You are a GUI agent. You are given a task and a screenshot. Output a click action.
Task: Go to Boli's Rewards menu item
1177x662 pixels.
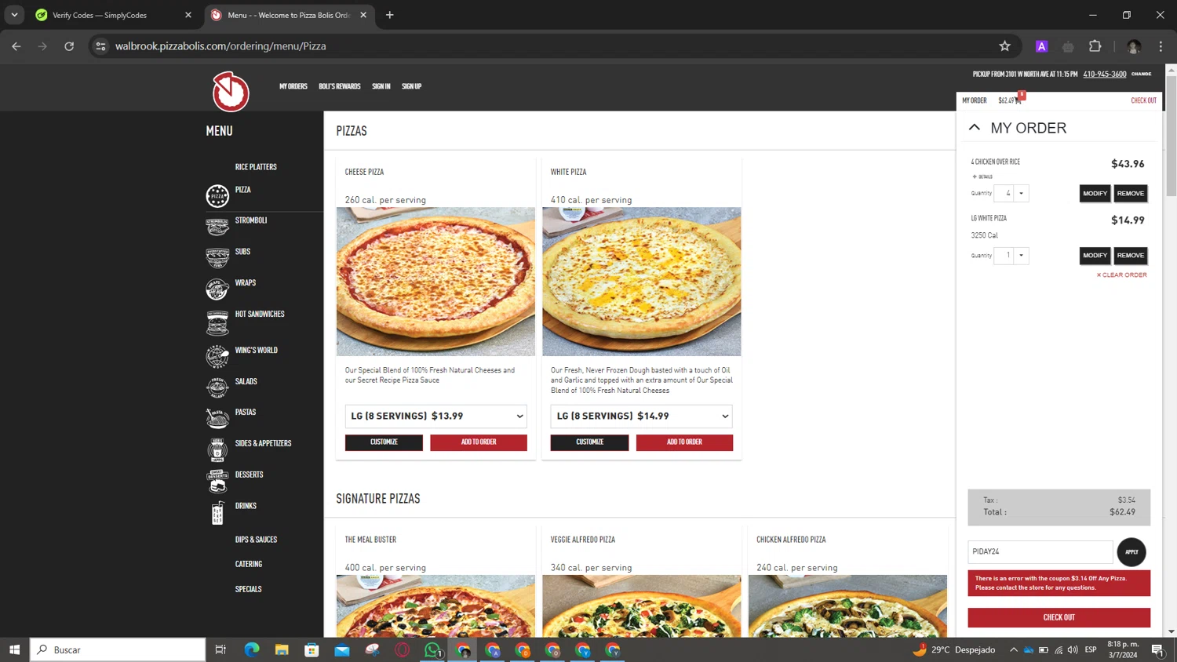point(339,86)
